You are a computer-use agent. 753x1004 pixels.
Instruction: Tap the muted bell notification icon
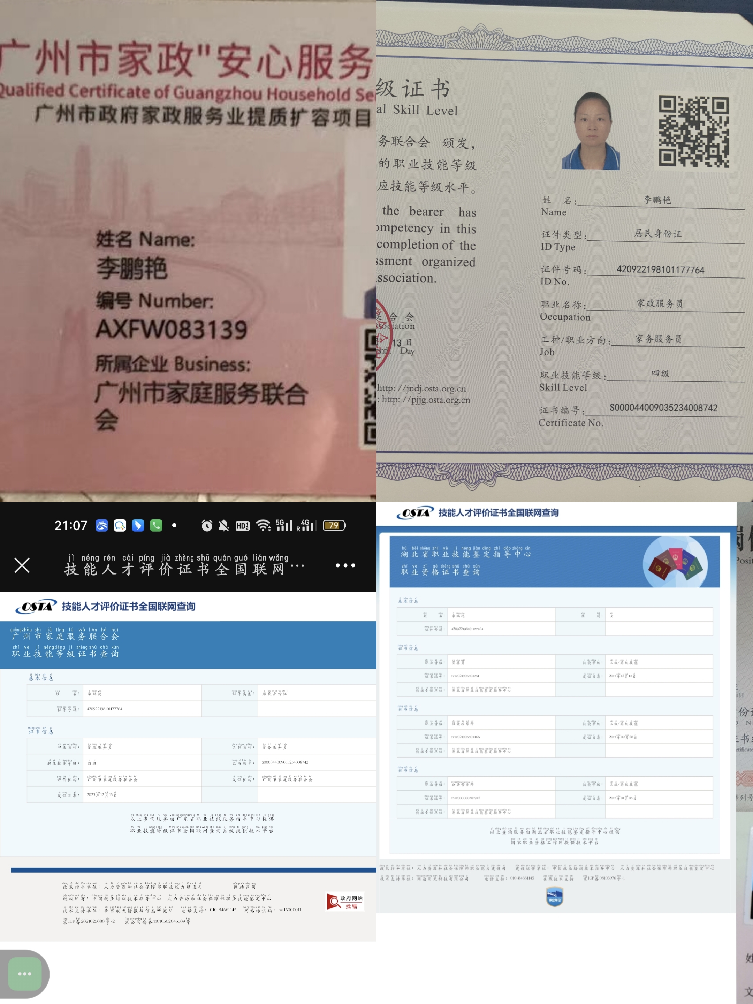click(224, 526)
